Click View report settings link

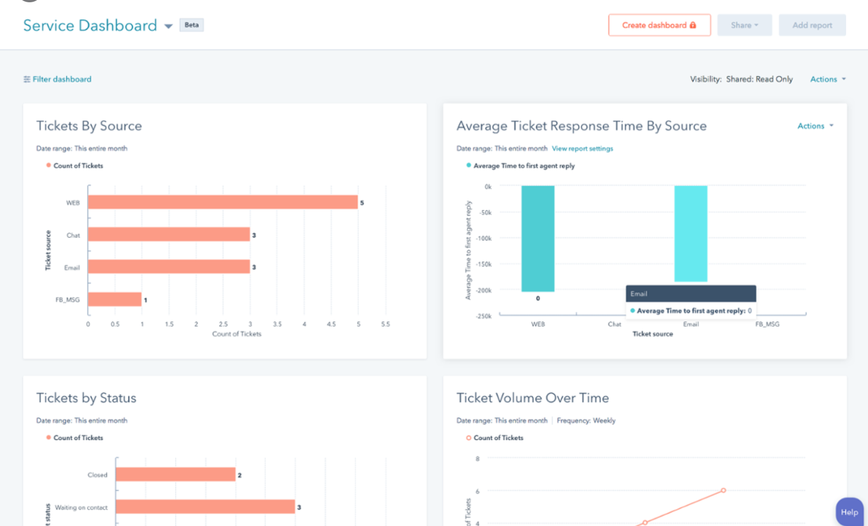point(582,148)
